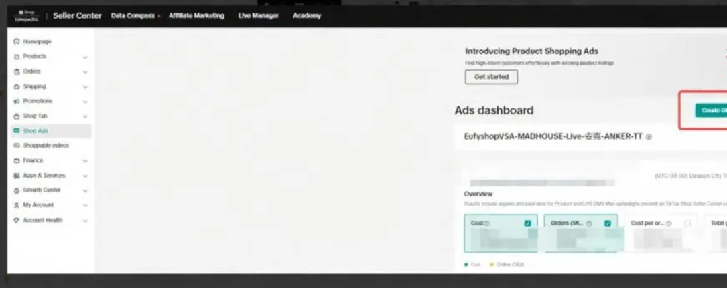Viewport: 727px width, 288px height.
Task: Click the info icon beside Cost metric
Action: [x=487, y=223]
